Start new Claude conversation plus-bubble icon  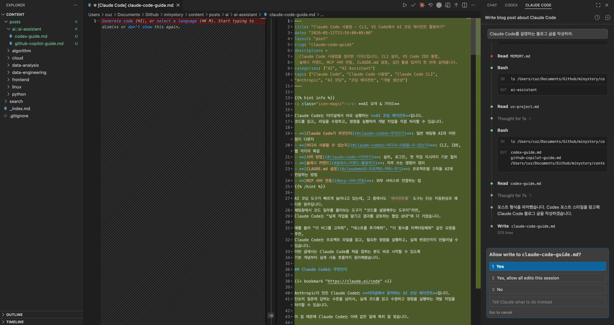pos(608,18)
